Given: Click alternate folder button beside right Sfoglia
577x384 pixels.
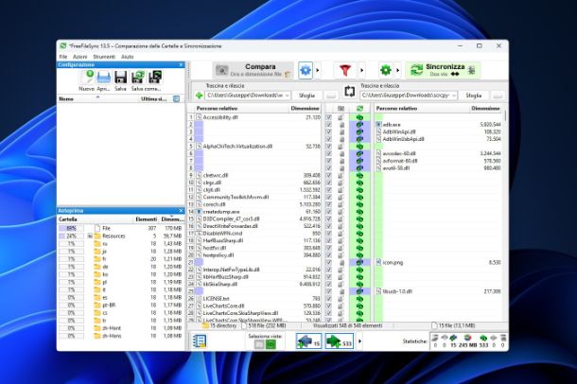Looking at the screenshot, I should [x=498, y=96].
